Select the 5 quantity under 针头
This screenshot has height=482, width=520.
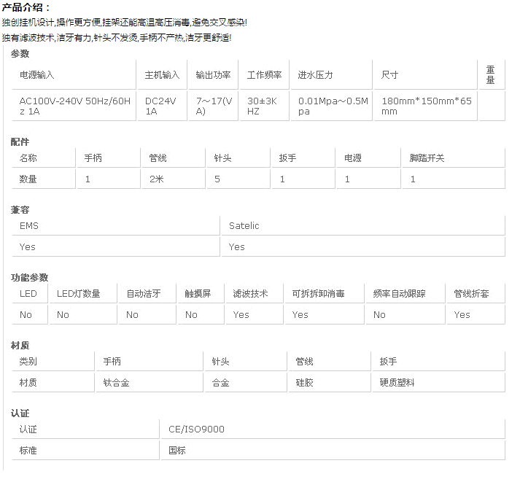(x=238, y=179)
